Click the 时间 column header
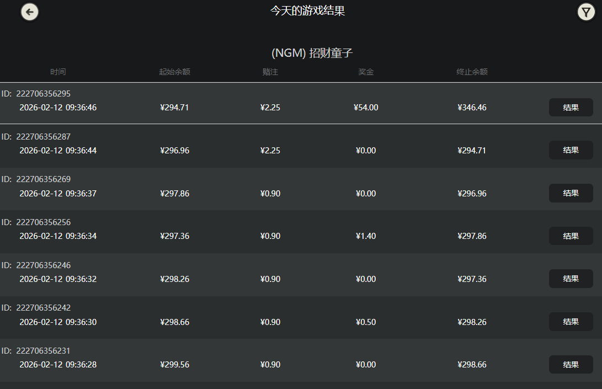 [x=58, y=71]
